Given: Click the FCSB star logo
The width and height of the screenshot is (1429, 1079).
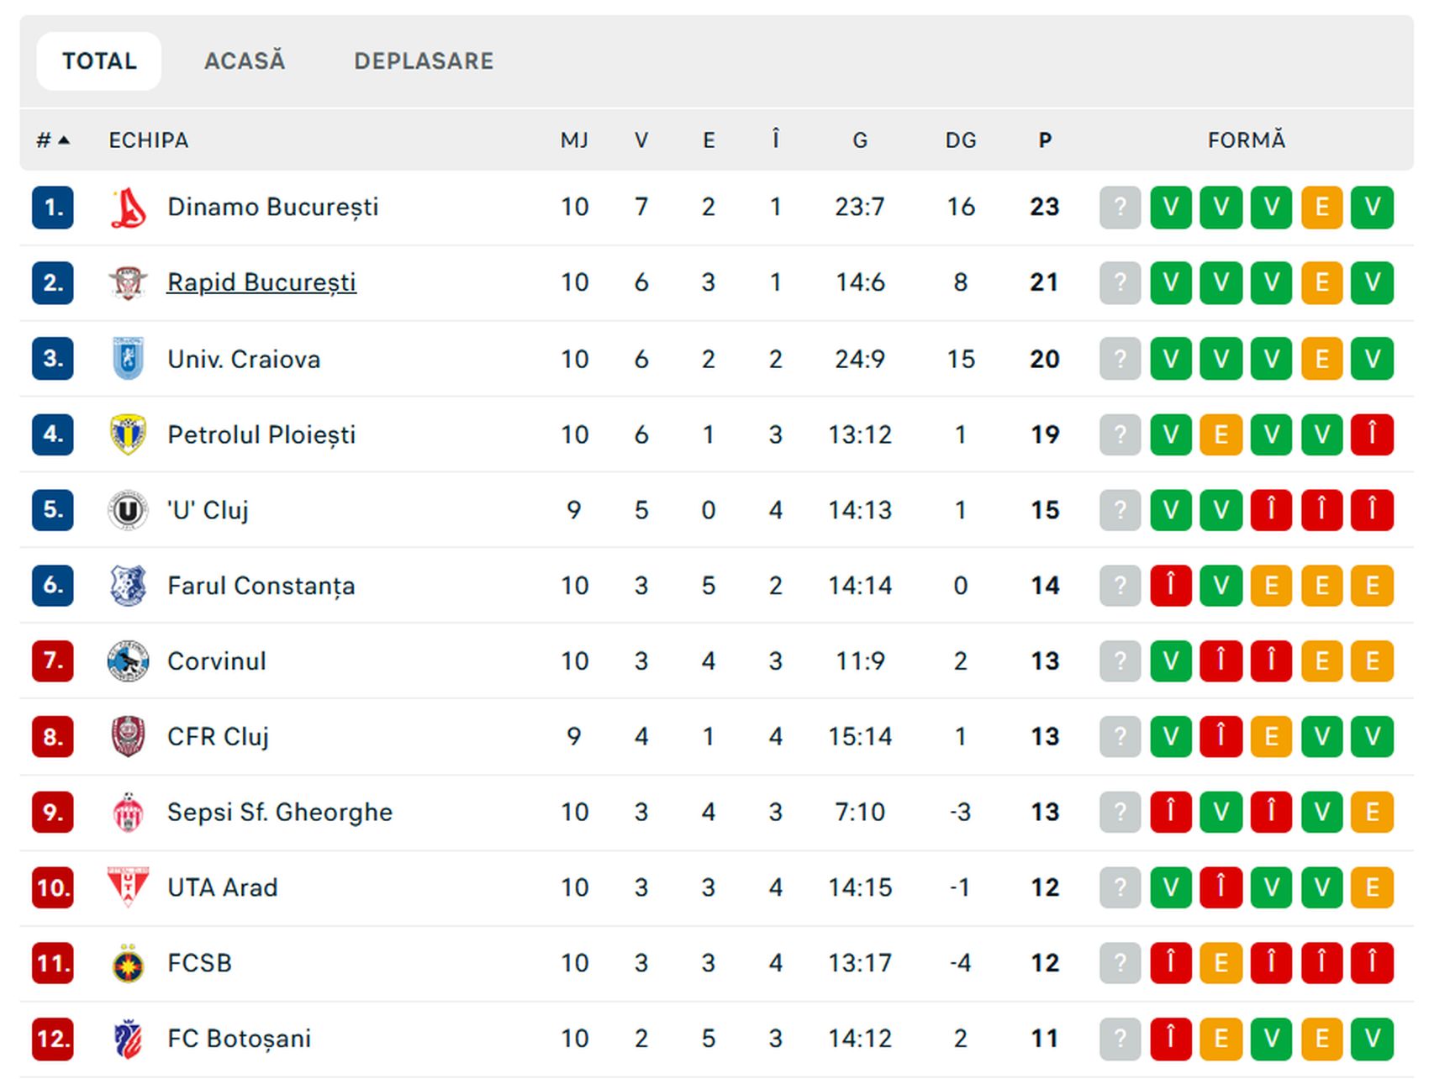Looking at the screenshot, I should coord(129,964).
